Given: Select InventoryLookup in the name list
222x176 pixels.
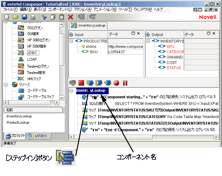Looking at the screenshot, I should (x=19, y=116).
